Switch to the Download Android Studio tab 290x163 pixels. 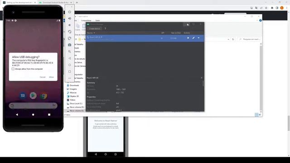[55, 3]
